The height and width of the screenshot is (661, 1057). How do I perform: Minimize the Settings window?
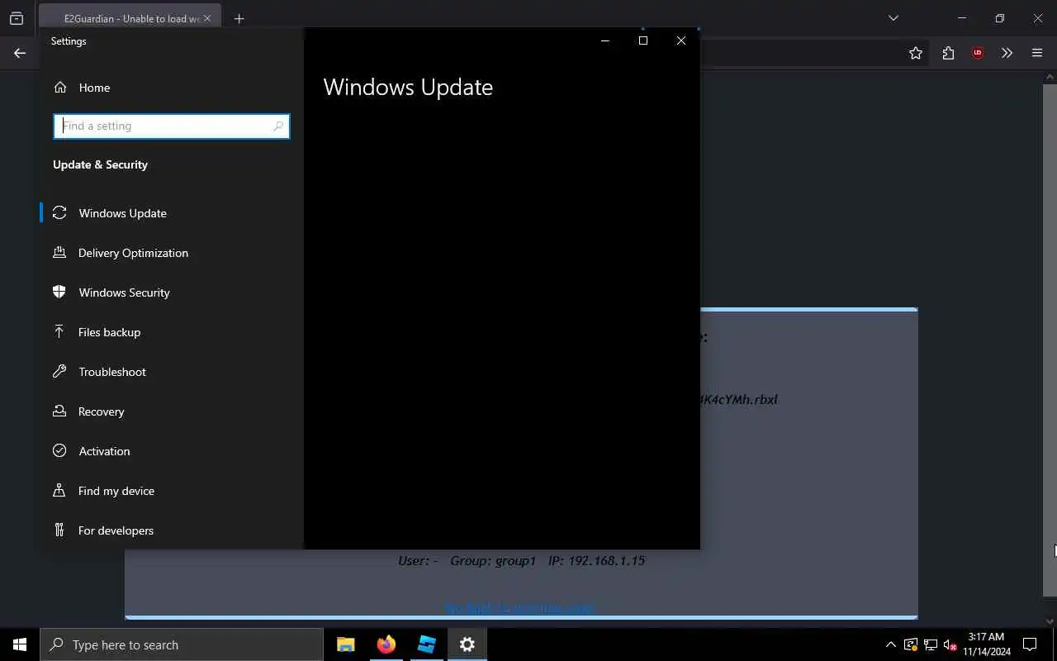(x=605, y=40)
